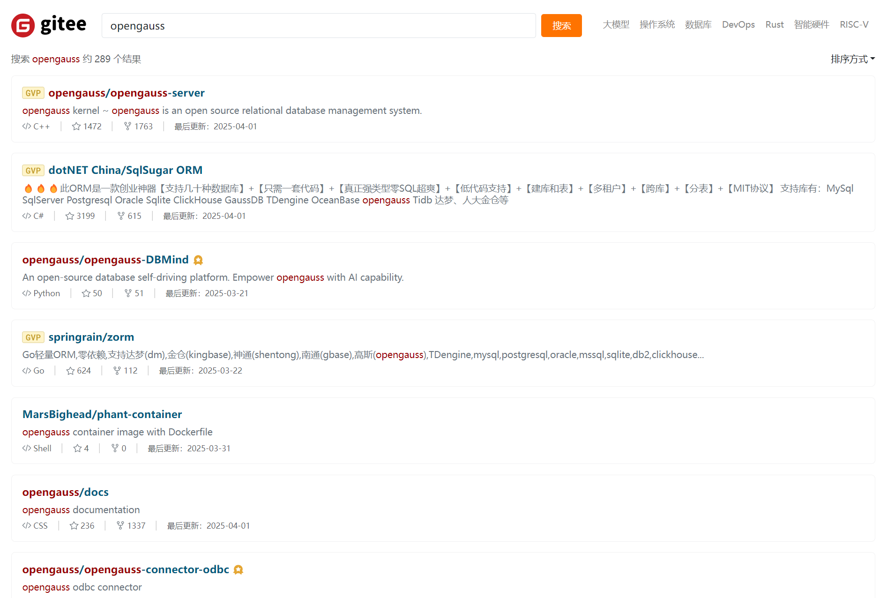This screenshot has height=598, width=887.
Task: Select the RISC-V topic
Action: coord(854,24)
